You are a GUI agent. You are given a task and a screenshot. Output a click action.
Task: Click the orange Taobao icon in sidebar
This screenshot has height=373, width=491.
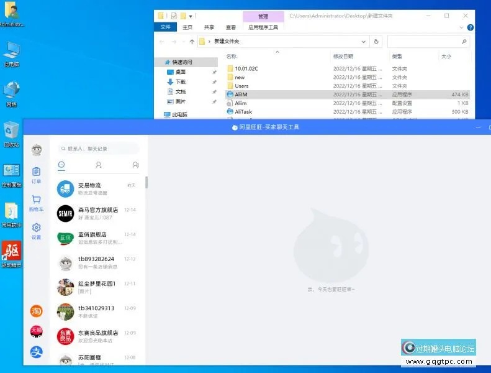[x=37, y=311]
